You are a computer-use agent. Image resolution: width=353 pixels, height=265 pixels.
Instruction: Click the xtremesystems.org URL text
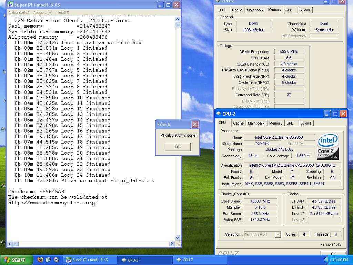tap(53, 203)
